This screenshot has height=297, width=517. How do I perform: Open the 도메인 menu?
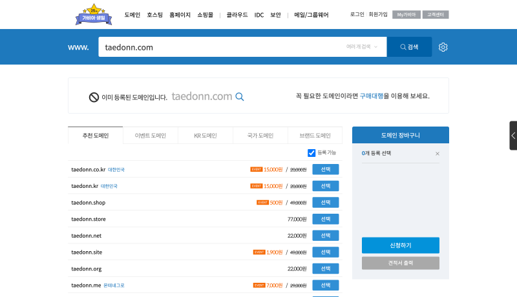pyautogui.click(x=132, y=15)
